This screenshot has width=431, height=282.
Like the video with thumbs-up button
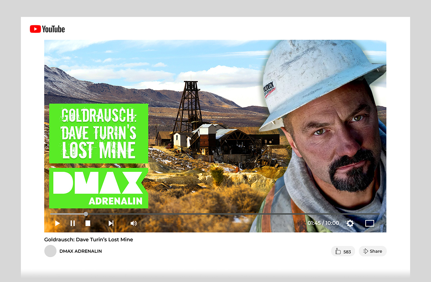(x=343, y=251)
